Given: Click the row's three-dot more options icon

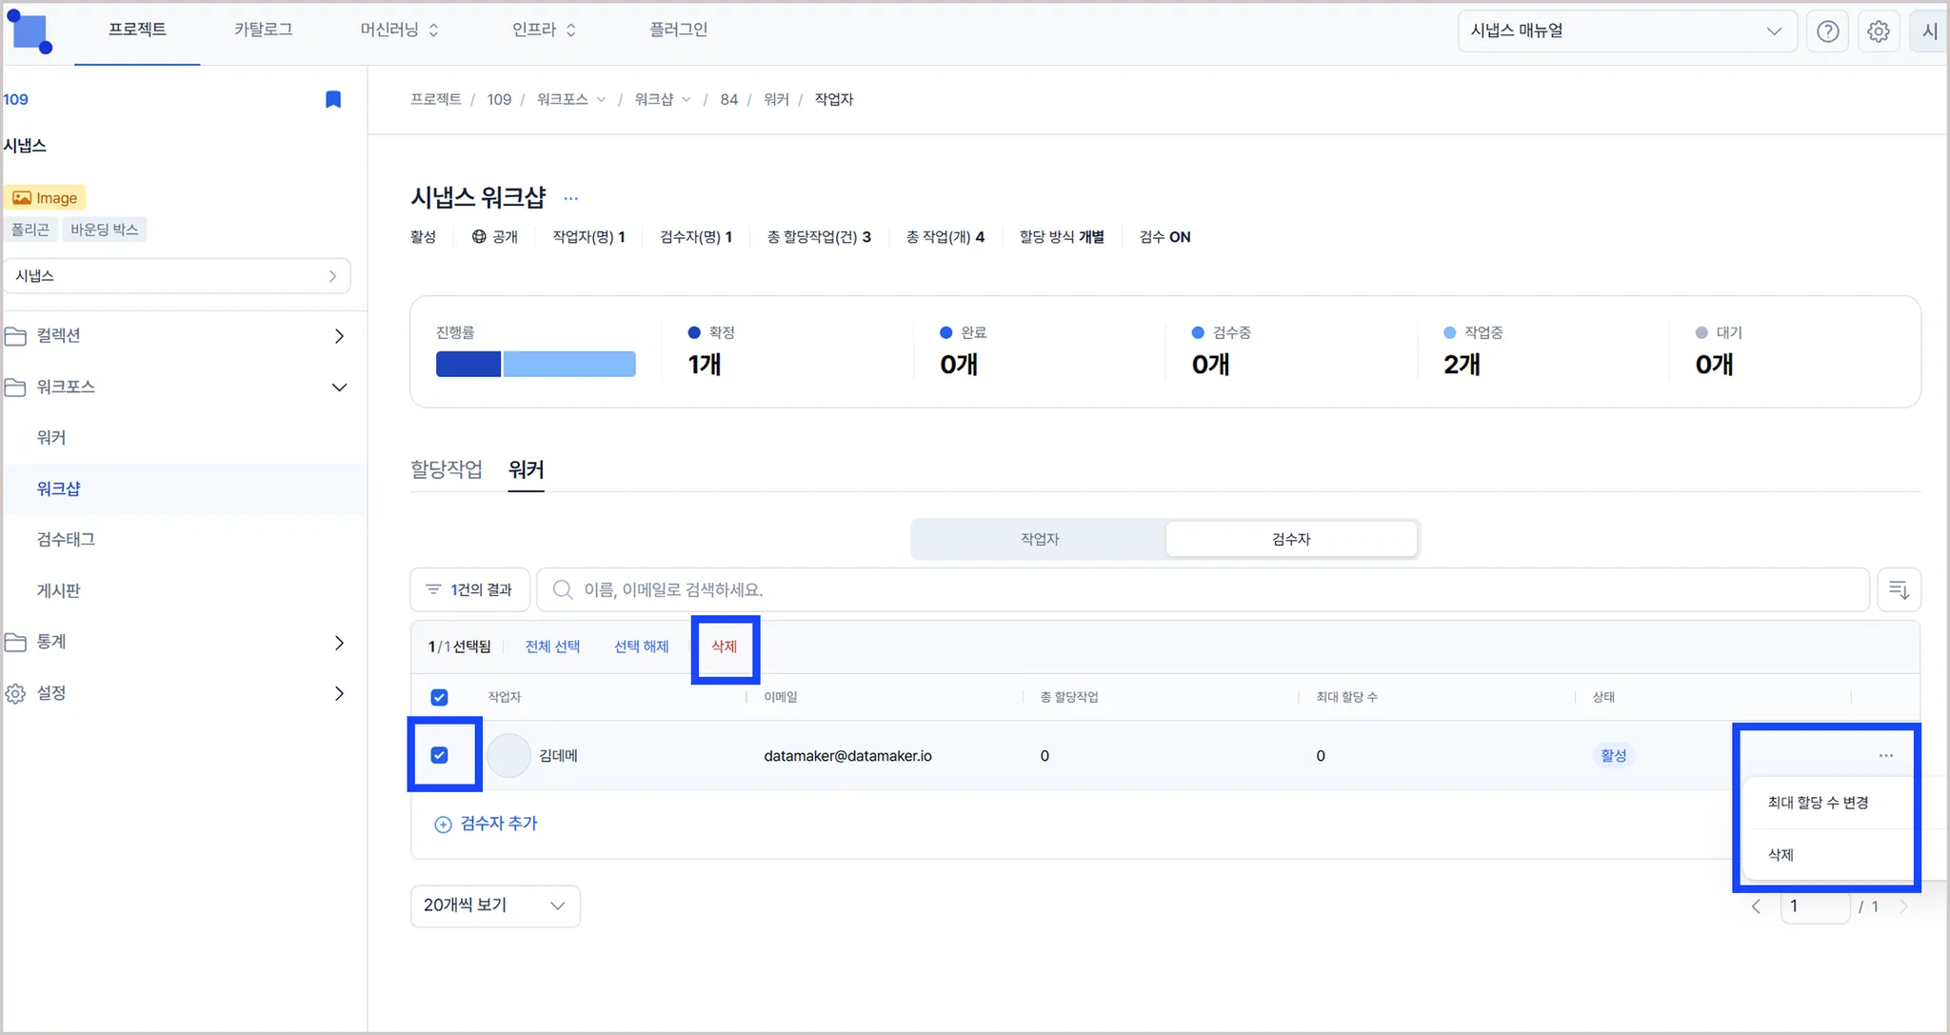Looking at the screenshot, I should 1885,755.
